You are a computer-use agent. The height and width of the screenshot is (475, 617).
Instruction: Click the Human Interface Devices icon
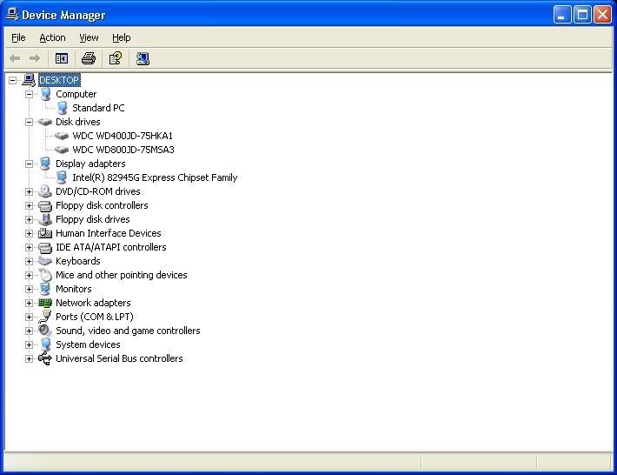(45, 233)
